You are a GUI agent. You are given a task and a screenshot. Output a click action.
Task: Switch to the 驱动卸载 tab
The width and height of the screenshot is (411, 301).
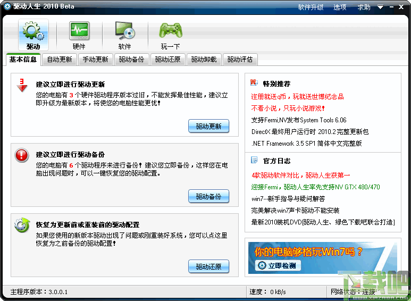[204, 60]
